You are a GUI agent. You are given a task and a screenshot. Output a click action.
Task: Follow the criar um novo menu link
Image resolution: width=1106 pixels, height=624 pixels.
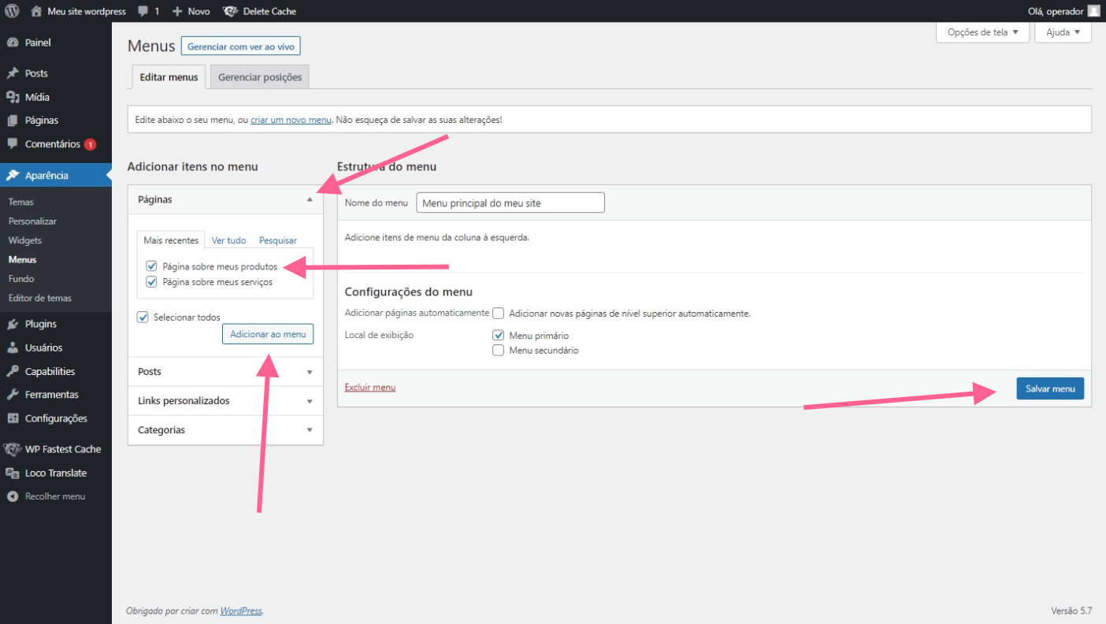click(x=291, y=120)
